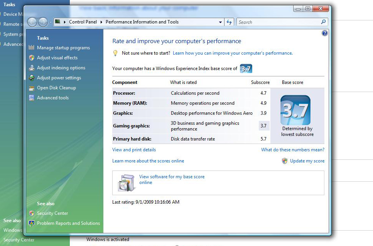Click the Back arrow button

(x=32, y=22)
